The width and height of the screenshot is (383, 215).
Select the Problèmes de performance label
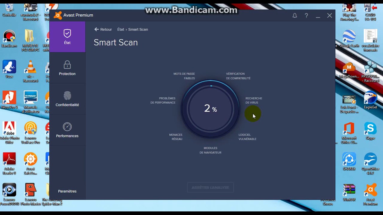click(163, 100)
